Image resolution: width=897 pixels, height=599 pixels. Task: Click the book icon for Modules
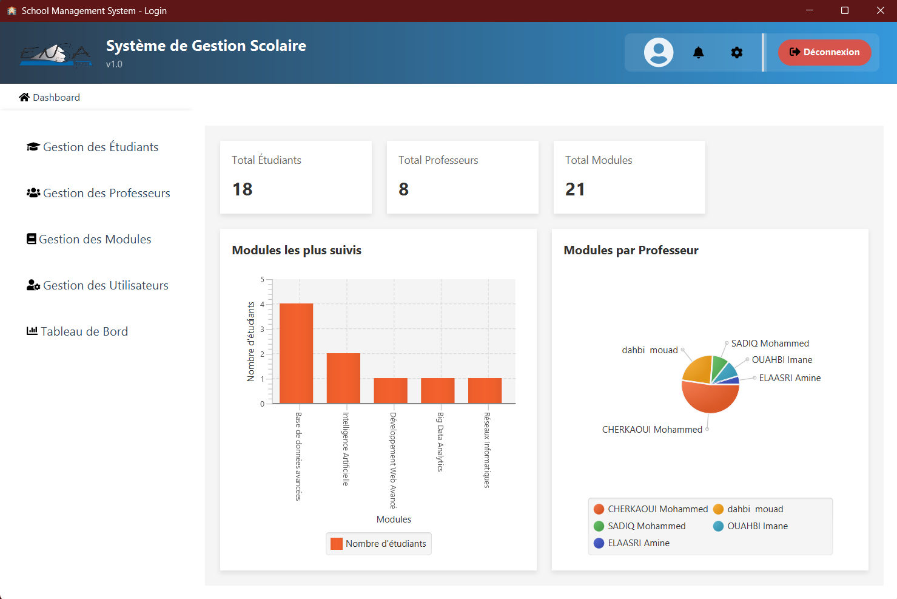32,239
